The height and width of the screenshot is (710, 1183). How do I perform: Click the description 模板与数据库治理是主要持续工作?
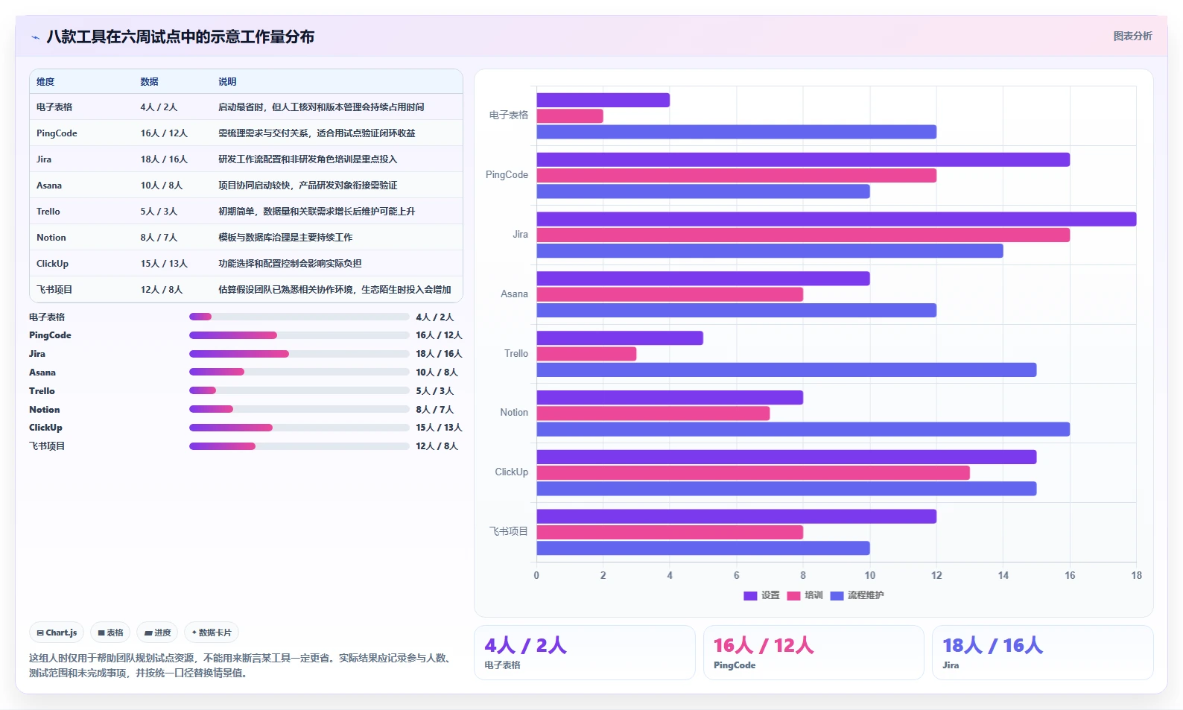click(x=285, y=238)
